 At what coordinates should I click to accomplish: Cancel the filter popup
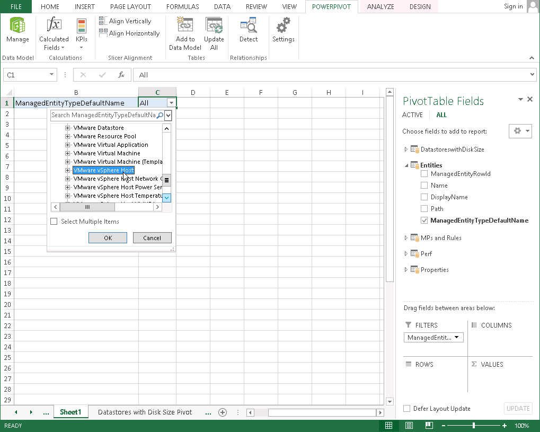pyautogui.click(x=152, y=237)
